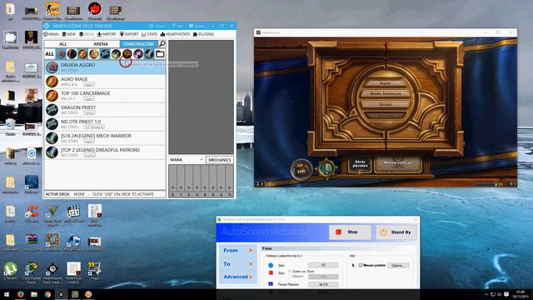Image resolution: width=533 pixels, height=300 pixels.
Task: Open the Stats menu item
Action: pos(150,34)
